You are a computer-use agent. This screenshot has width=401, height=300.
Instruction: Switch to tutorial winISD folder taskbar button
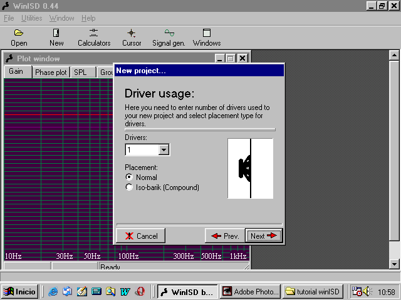pos(313,291)
